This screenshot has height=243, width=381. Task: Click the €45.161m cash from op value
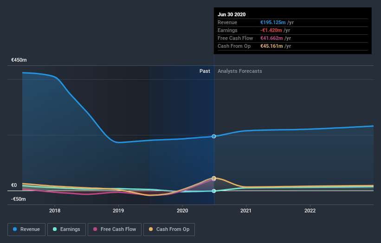(271, 46)
